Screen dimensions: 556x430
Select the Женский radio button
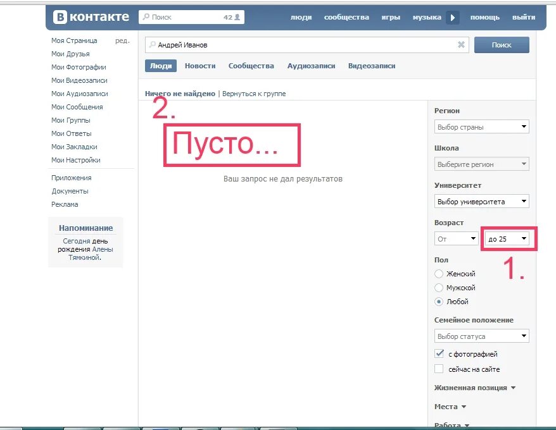click(x=439, y=274)
